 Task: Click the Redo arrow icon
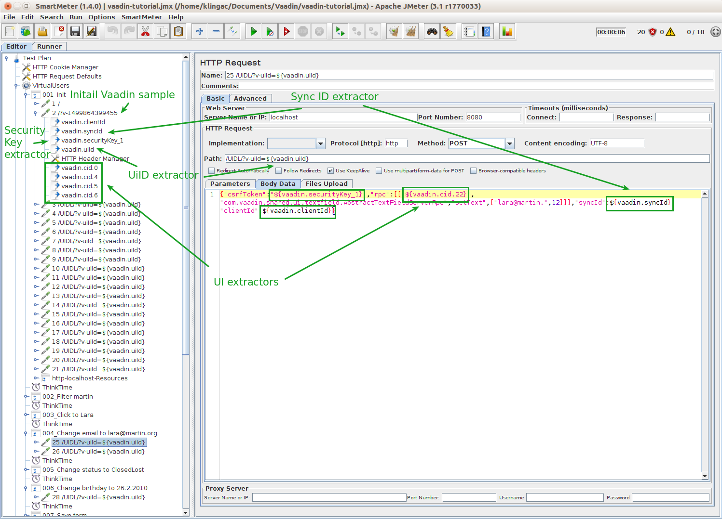129,32
